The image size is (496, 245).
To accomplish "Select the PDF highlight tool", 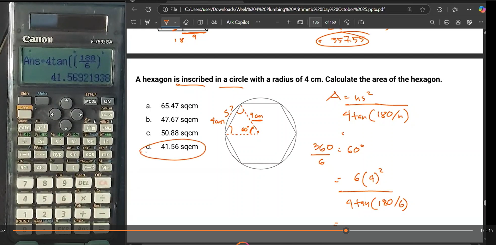I will tap(166, 22).
